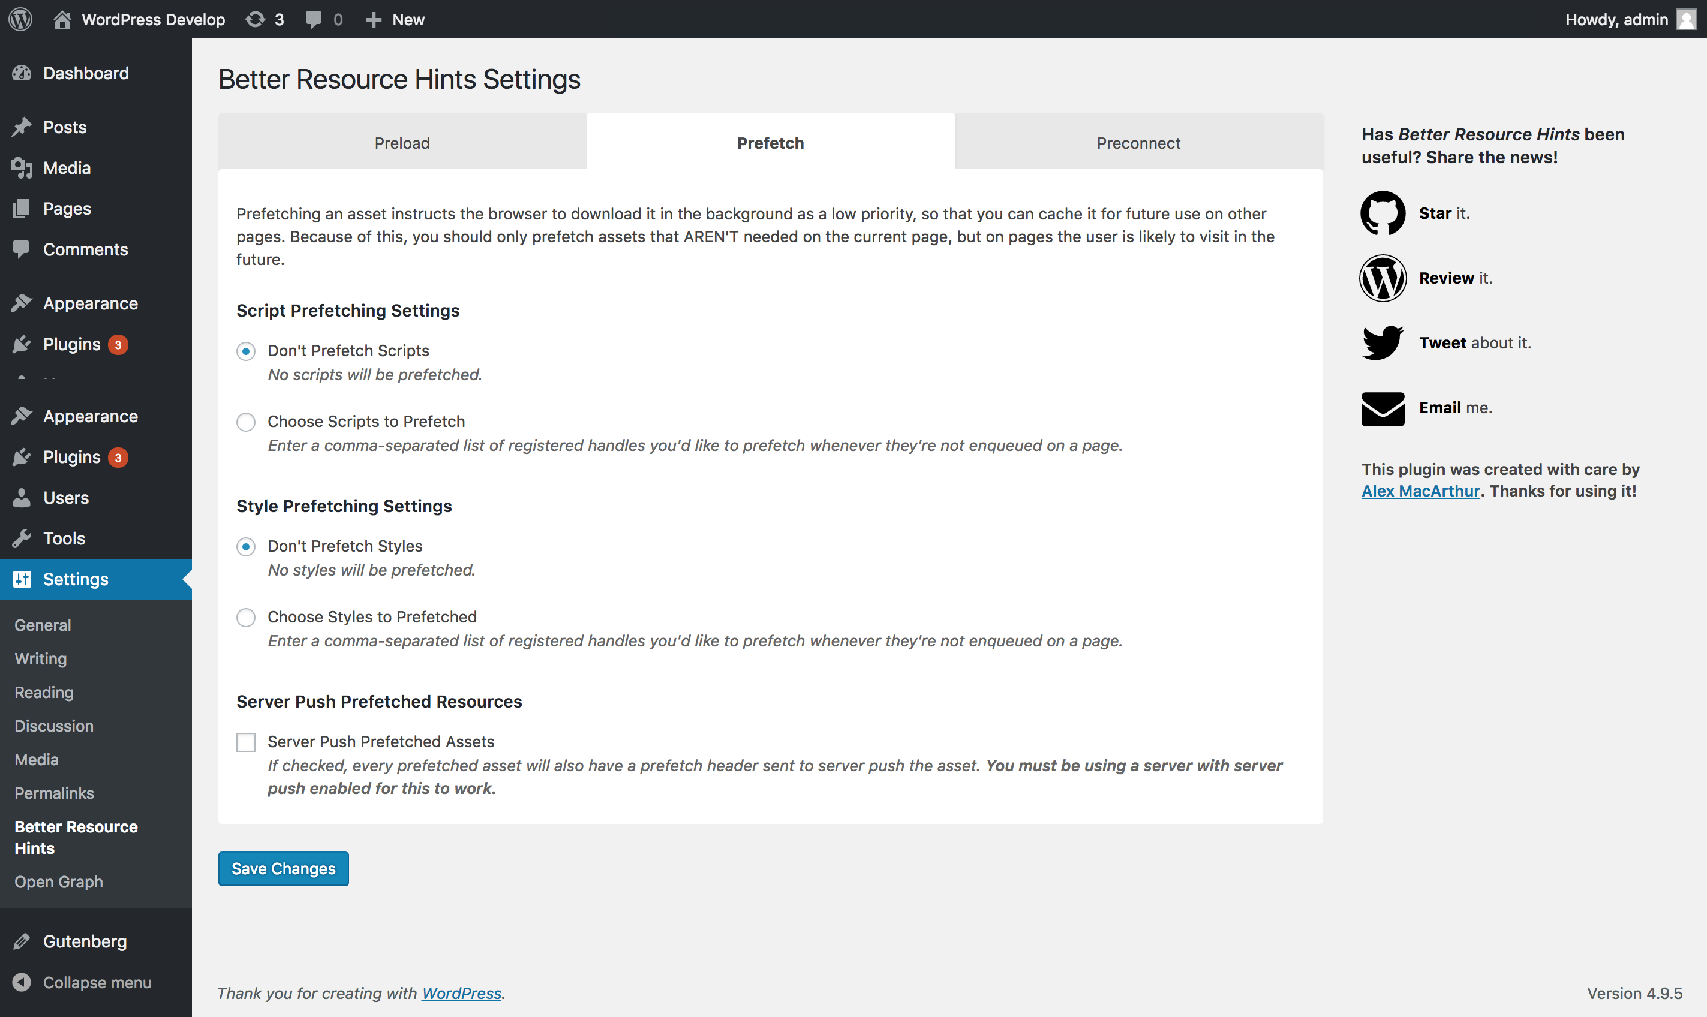Click the WordPress logo in the admin bar
This screenshot has width=1707, height=1017.
[20, 19]
